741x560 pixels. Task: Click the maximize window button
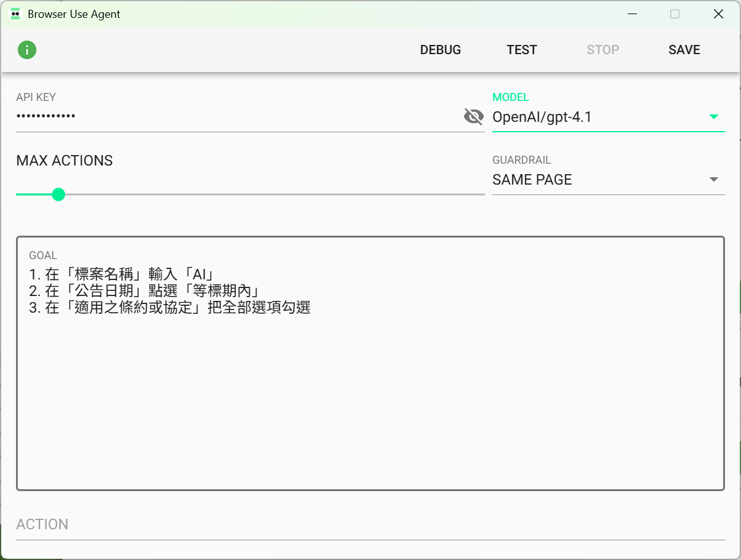(x=675, y=14)
